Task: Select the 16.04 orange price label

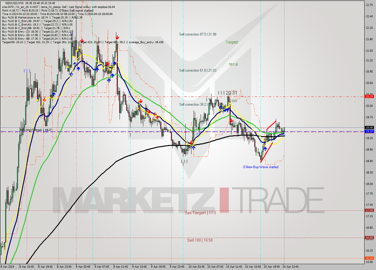Action: point(369,258)
